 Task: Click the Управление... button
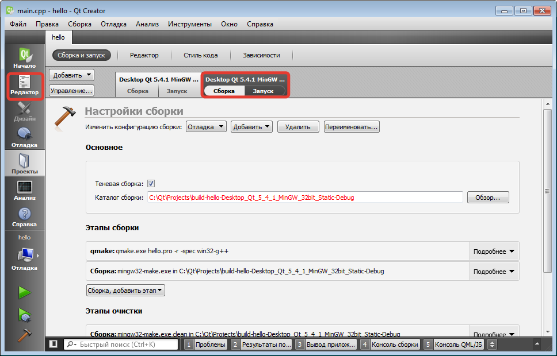point(71,91)
